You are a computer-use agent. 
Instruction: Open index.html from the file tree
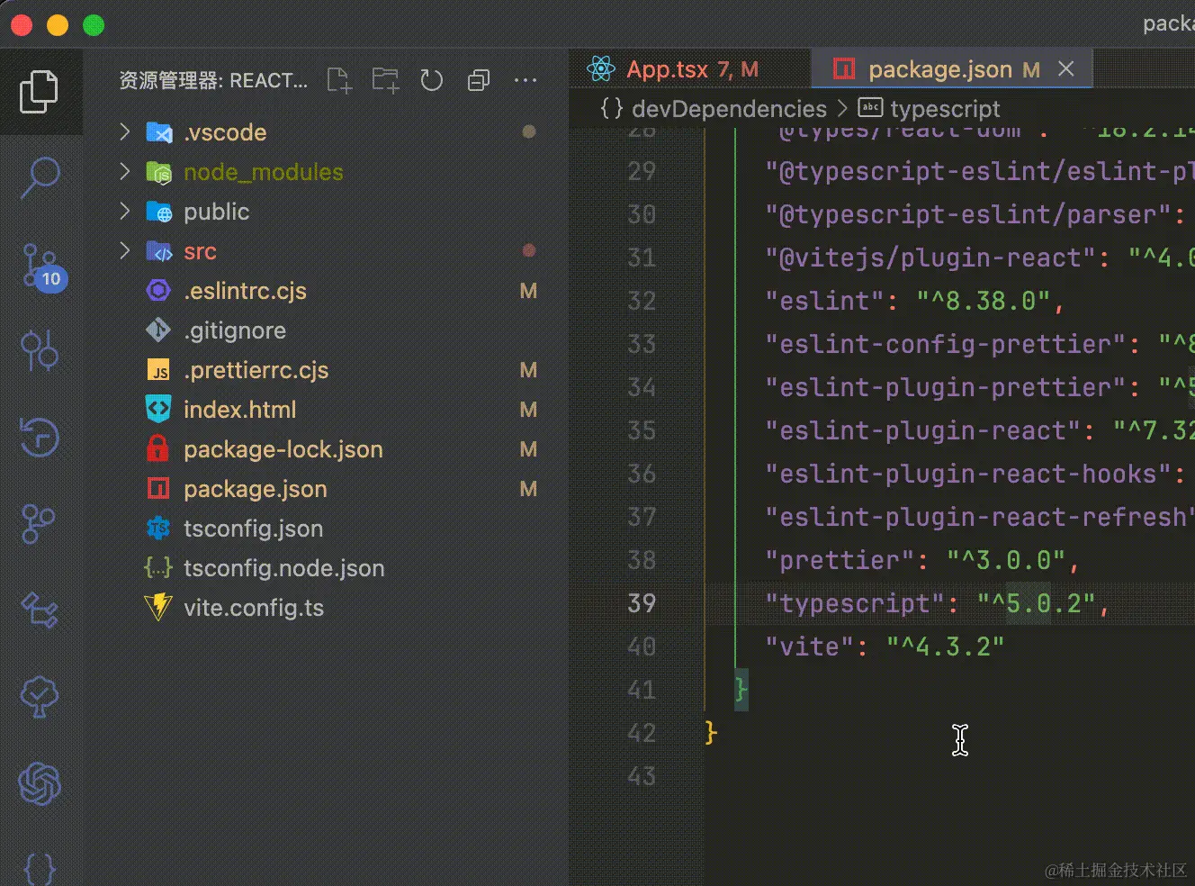(239, 410)
